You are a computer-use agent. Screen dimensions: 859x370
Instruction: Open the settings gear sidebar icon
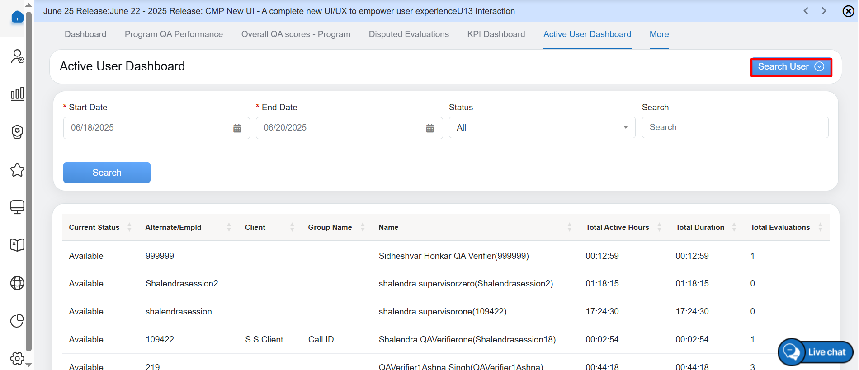(x=17, y=358)
